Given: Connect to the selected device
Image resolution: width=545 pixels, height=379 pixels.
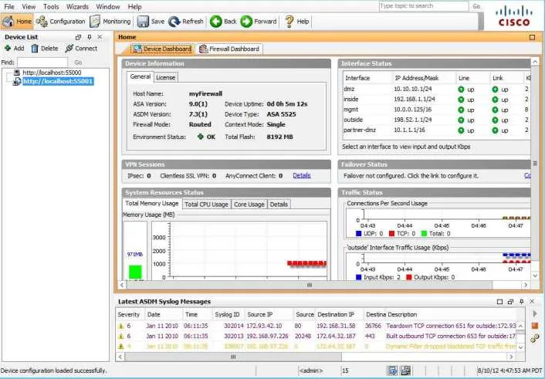Looking at the screenshot, I should tap(81, 49).
